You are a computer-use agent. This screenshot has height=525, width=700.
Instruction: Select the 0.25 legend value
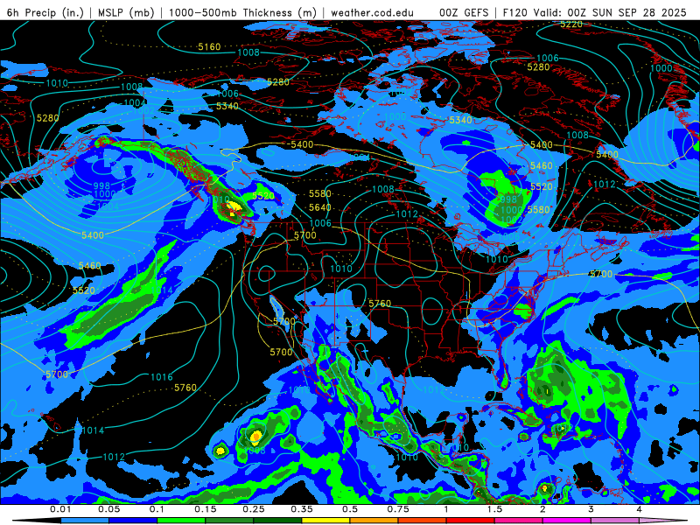pos(253,509)
